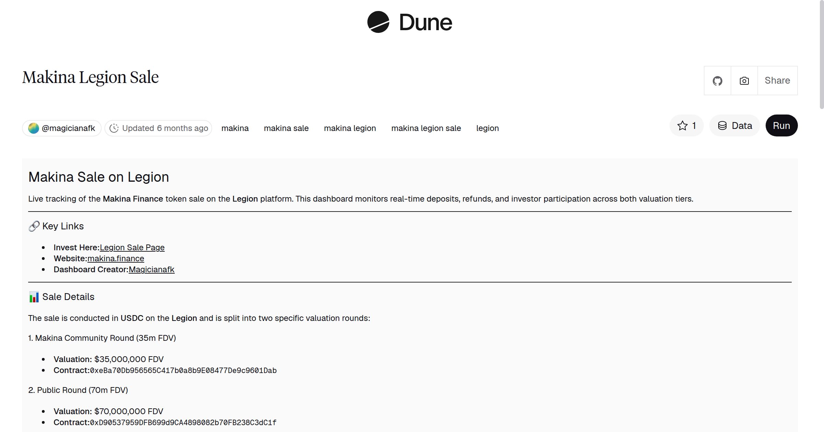Click the Run button

point(781,125)
